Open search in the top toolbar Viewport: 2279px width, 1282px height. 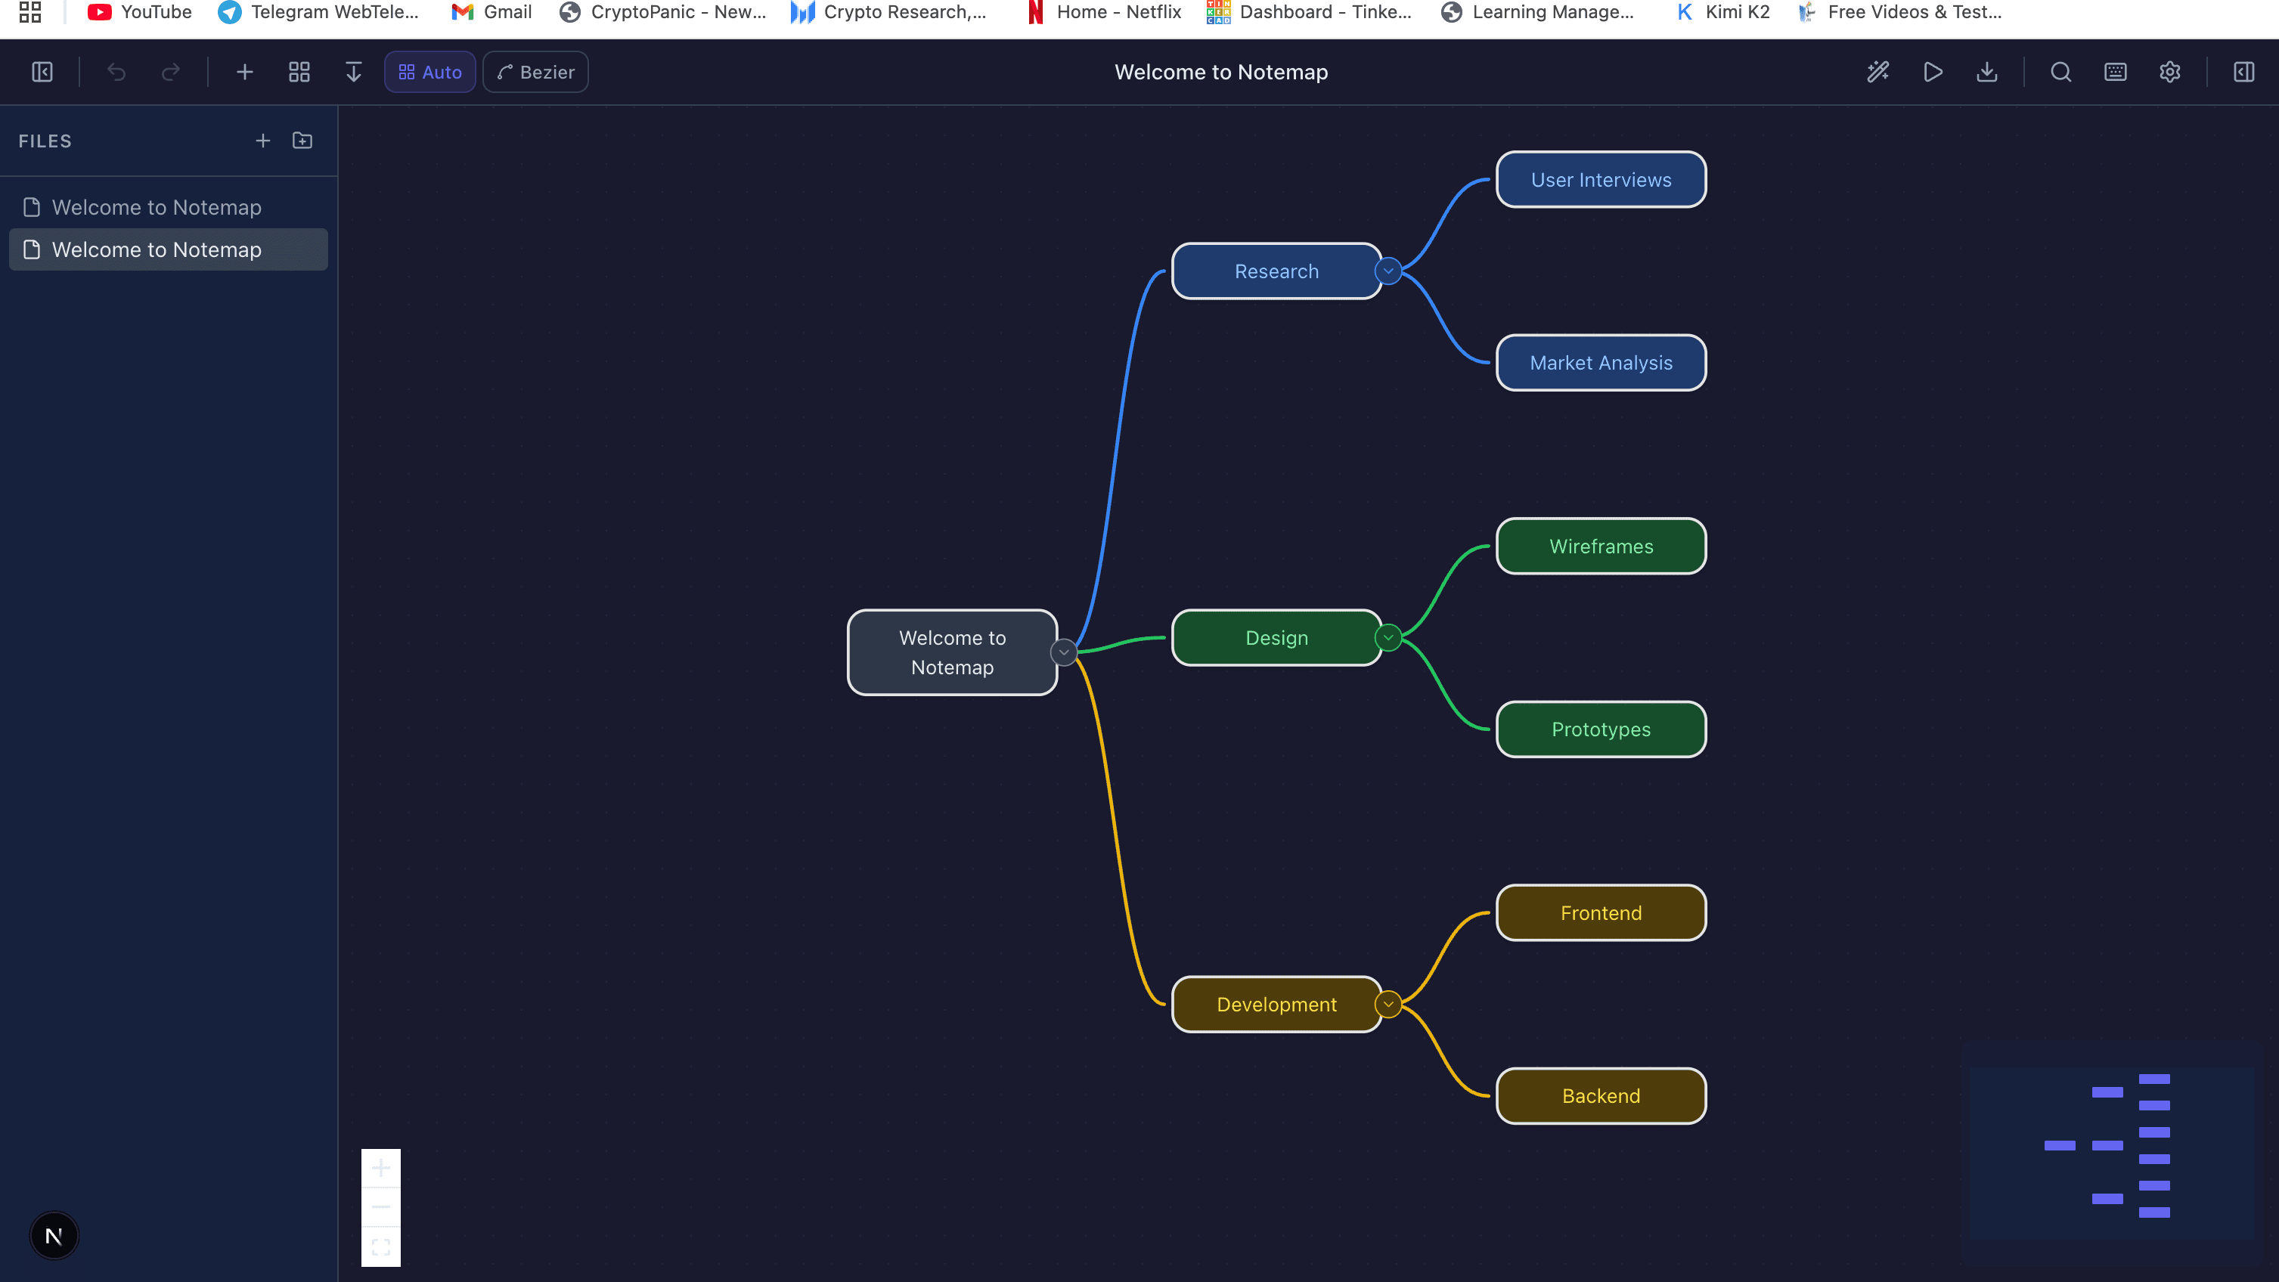tap(2060, 72)
